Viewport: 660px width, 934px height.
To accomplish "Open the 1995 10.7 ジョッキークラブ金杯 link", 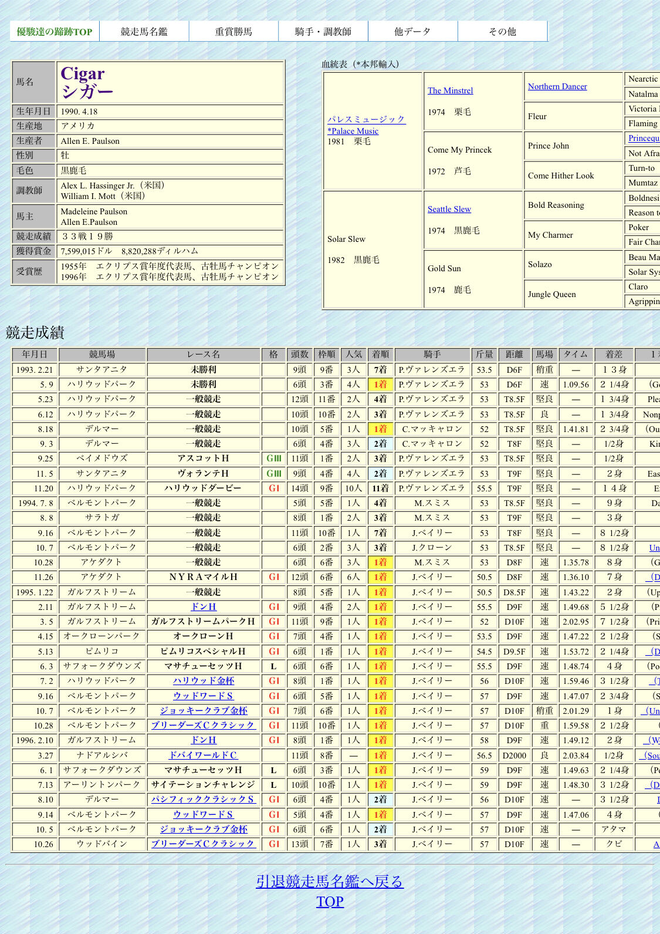I will 204,710.
